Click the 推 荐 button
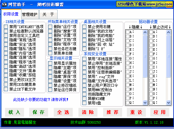Image resolution: width=174 pixels, height=129 pixels. (x=113, y=112)
